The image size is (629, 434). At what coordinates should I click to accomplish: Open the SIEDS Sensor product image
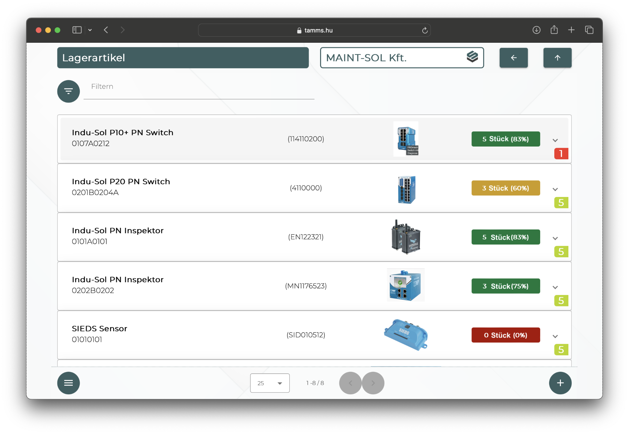[x=406, y=335]
